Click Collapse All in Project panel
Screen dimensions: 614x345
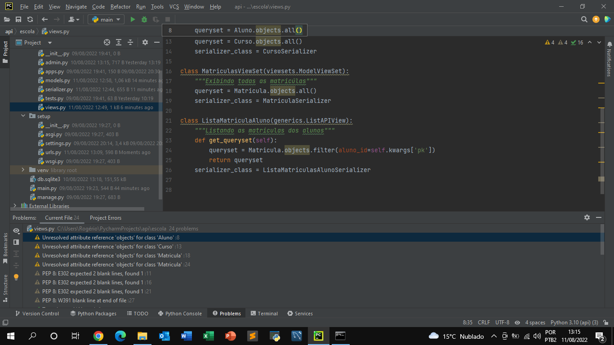tap(130, 42)
